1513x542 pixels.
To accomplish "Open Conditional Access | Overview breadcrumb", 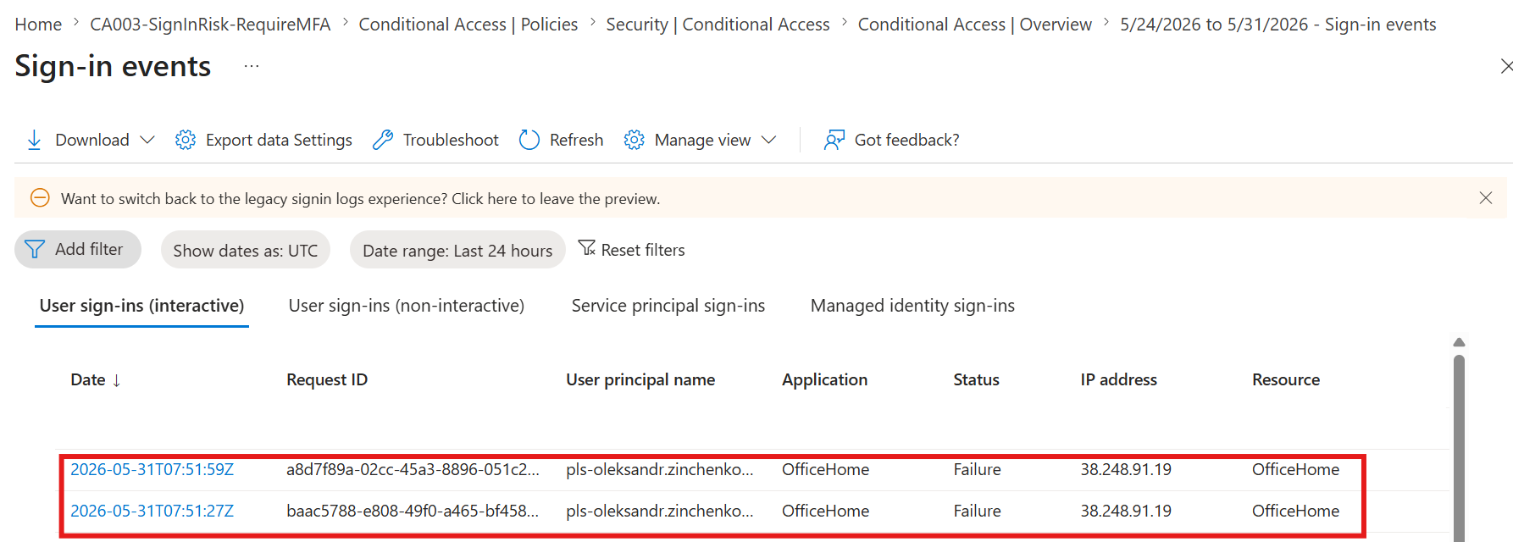I will coord(975,25).
